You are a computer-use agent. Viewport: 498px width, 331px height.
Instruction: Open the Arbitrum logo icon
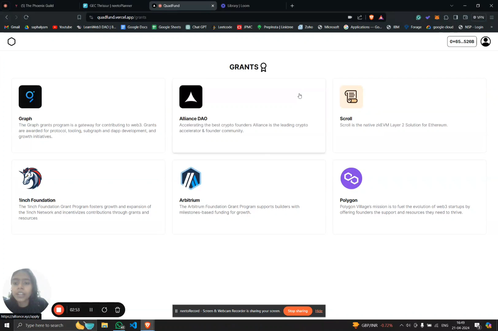(x=191, y=178)
